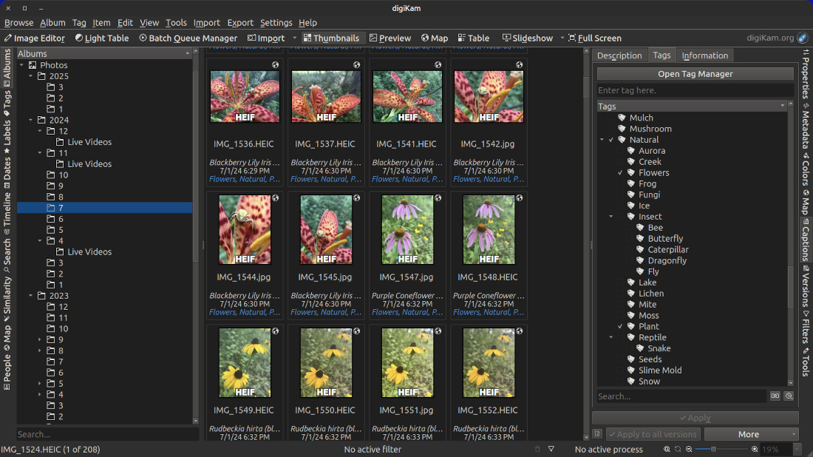This screenshot has height=457, width=813.
Task: Open Preview mode from the toolbar
Action: click(390, 38)
